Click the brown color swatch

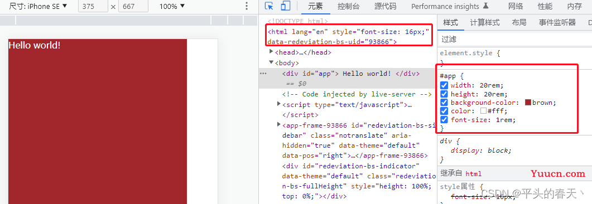pyautogui.click(x=528, y=103)
